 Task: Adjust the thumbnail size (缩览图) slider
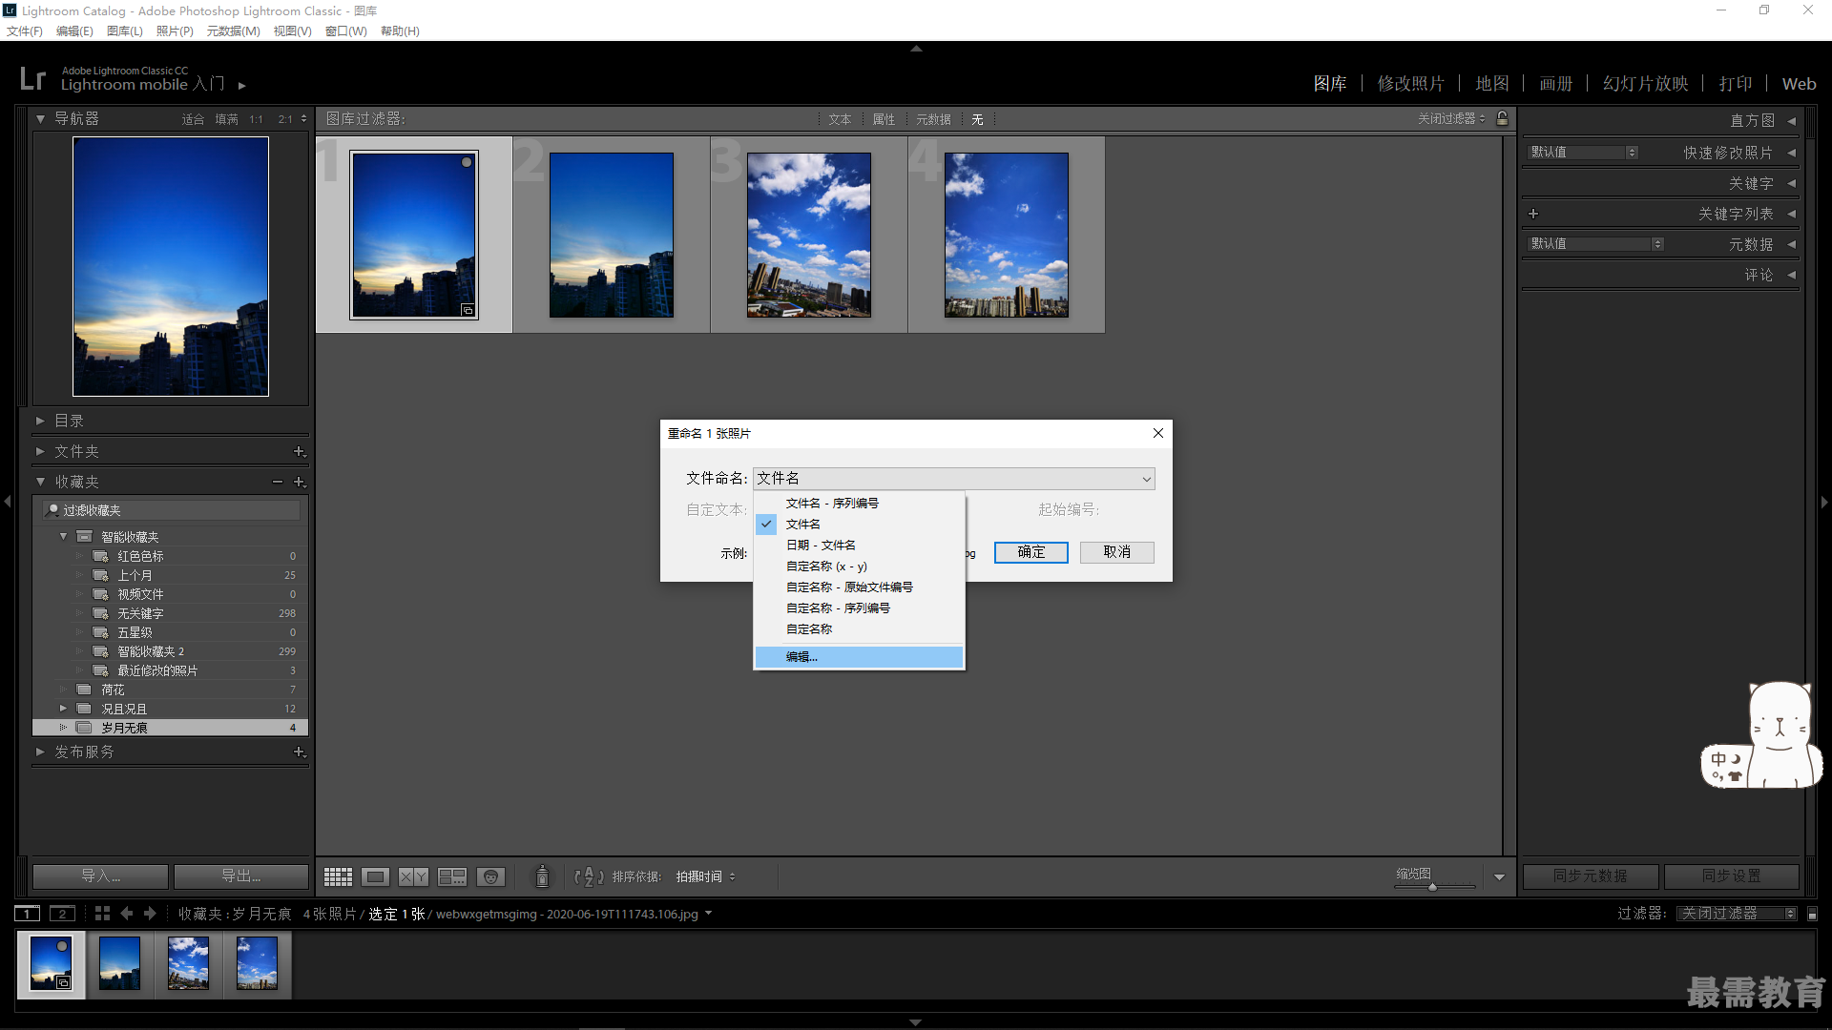[x=1432, y=887]
